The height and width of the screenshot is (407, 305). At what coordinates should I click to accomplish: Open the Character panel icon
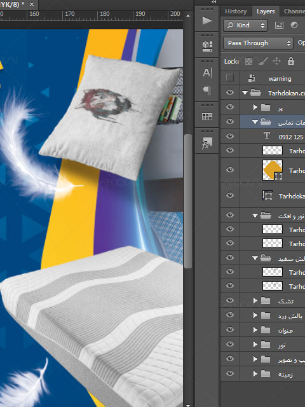pos(207,72)
